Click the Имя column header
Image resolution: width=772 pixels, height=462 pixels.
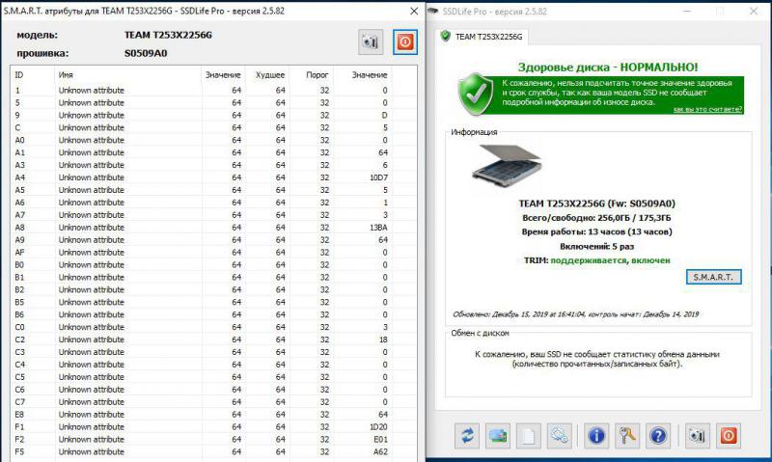(66, 74)
